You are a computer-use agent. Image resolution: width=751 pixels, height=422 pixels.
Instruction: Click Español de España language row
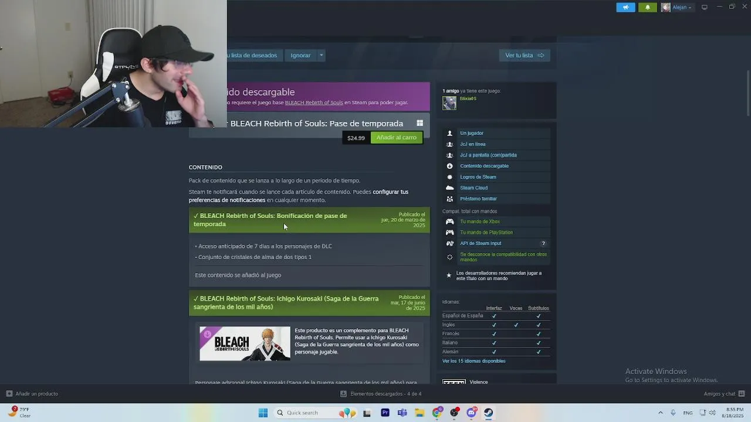coord(496,316)
